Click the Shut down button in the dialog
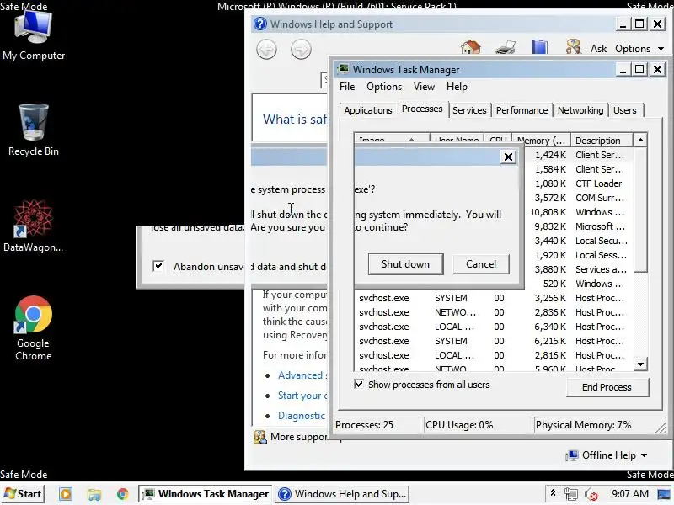The image size is (674, 505). pos(405,264)
